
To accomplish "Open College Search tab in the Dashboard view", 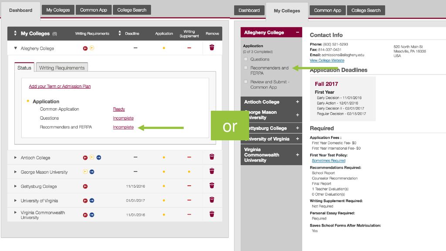I will click(x=132, y=10).
